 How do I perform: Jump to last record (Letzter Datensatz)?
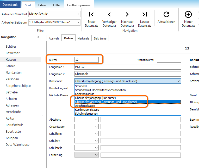(145, 20)
